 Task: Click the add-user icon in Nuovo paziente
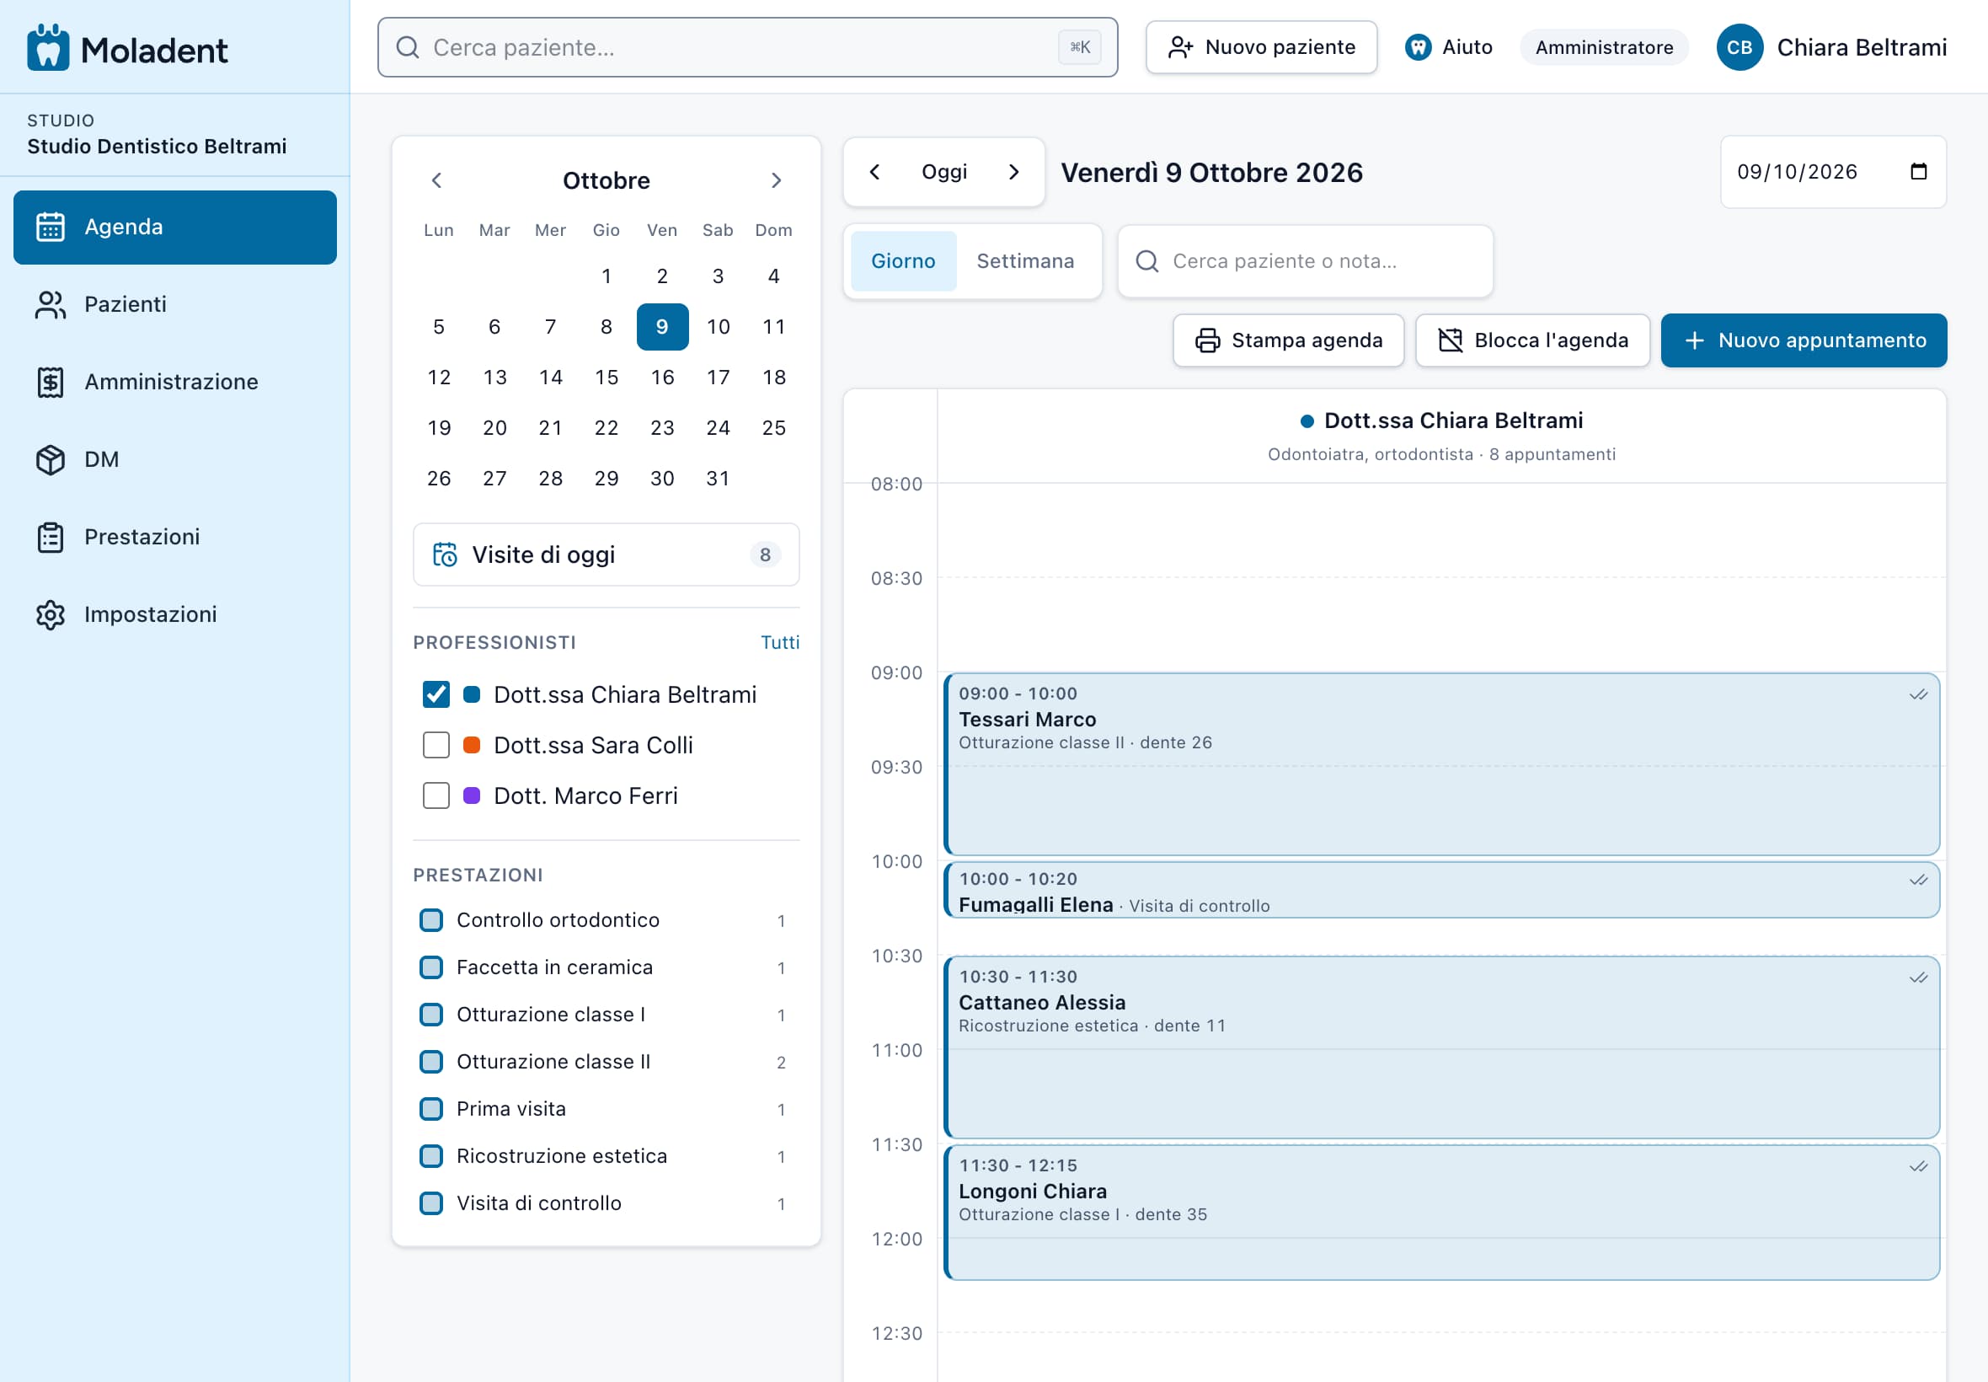click(1180, 46)
